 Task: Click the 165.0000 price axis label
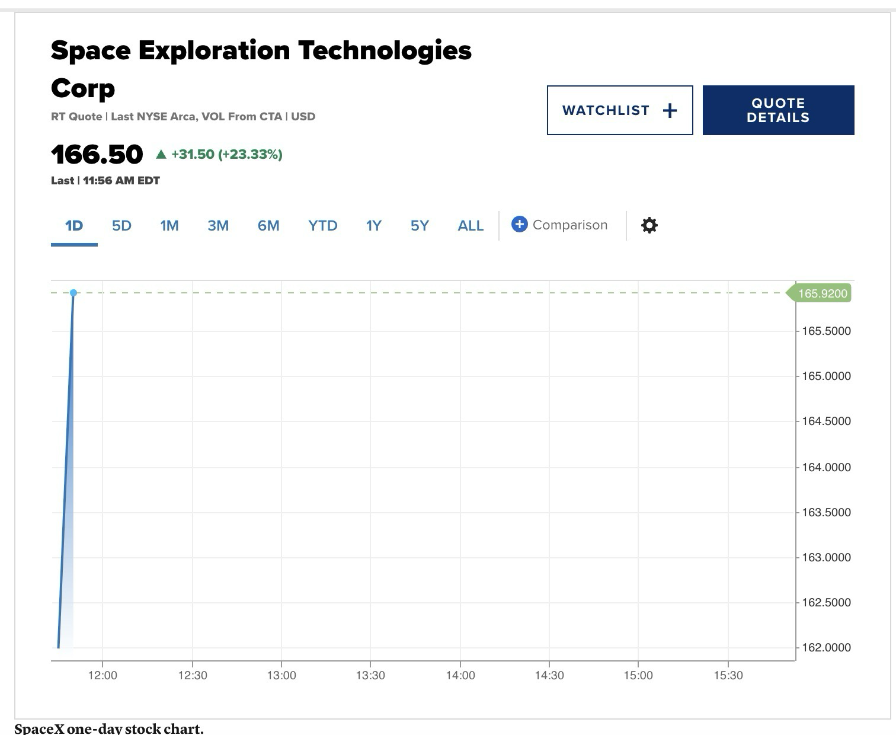click(x=826, y=376)
